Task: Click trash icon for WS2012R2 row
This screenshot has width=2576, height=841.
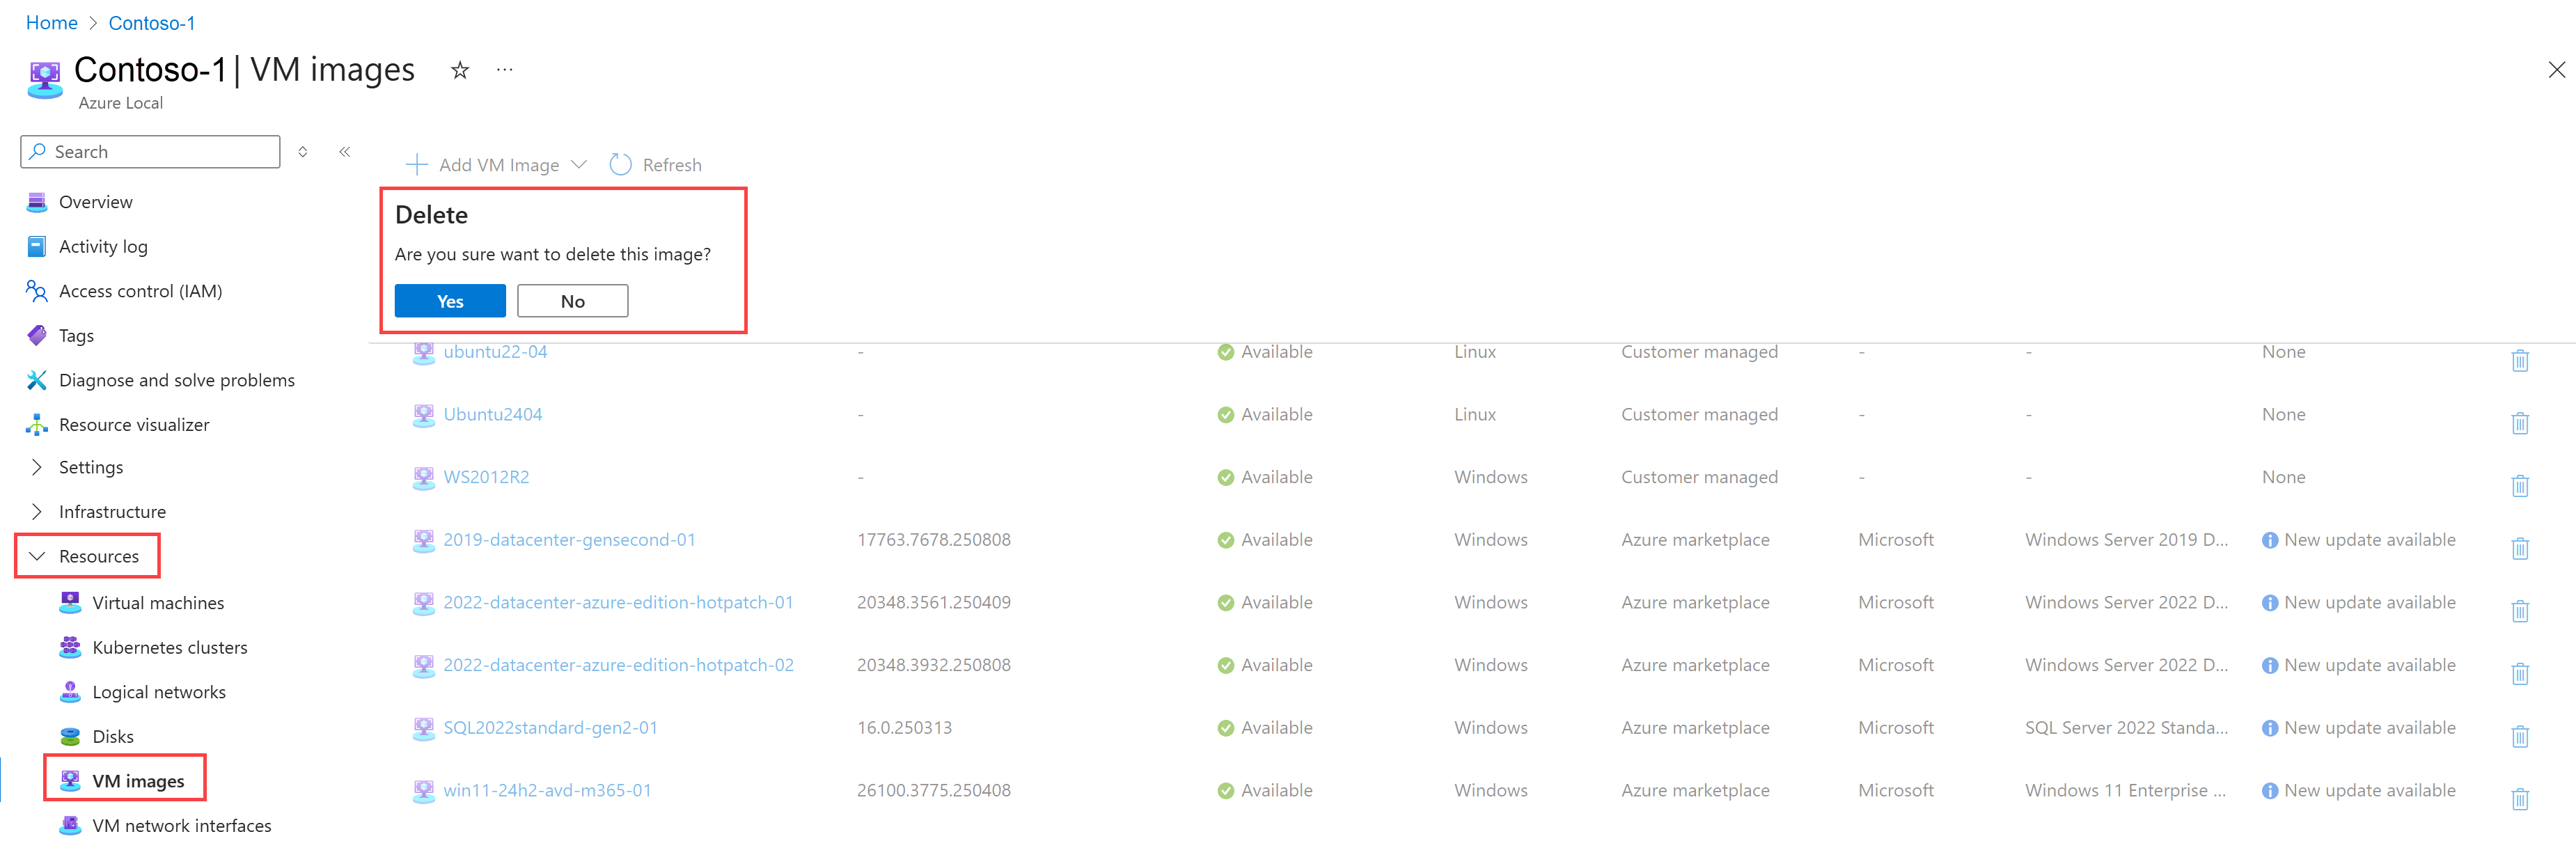Action: tap(2520, 486)
